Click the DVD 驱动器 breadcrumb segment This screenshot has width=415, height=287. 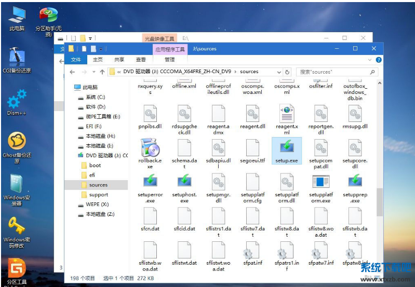click(177, 72)
